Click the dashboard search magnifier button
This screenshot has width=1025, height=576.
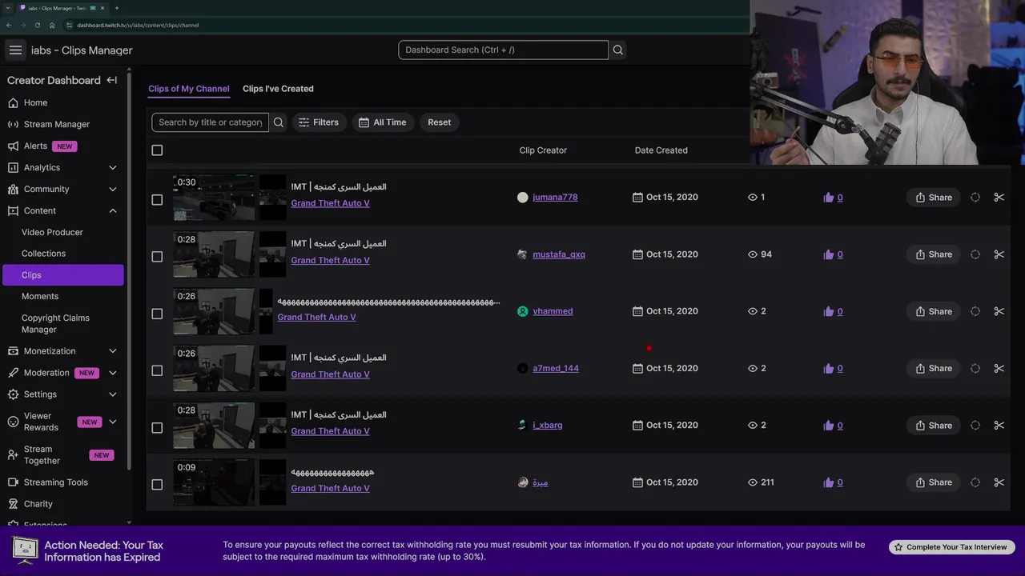tap(617, 50)
